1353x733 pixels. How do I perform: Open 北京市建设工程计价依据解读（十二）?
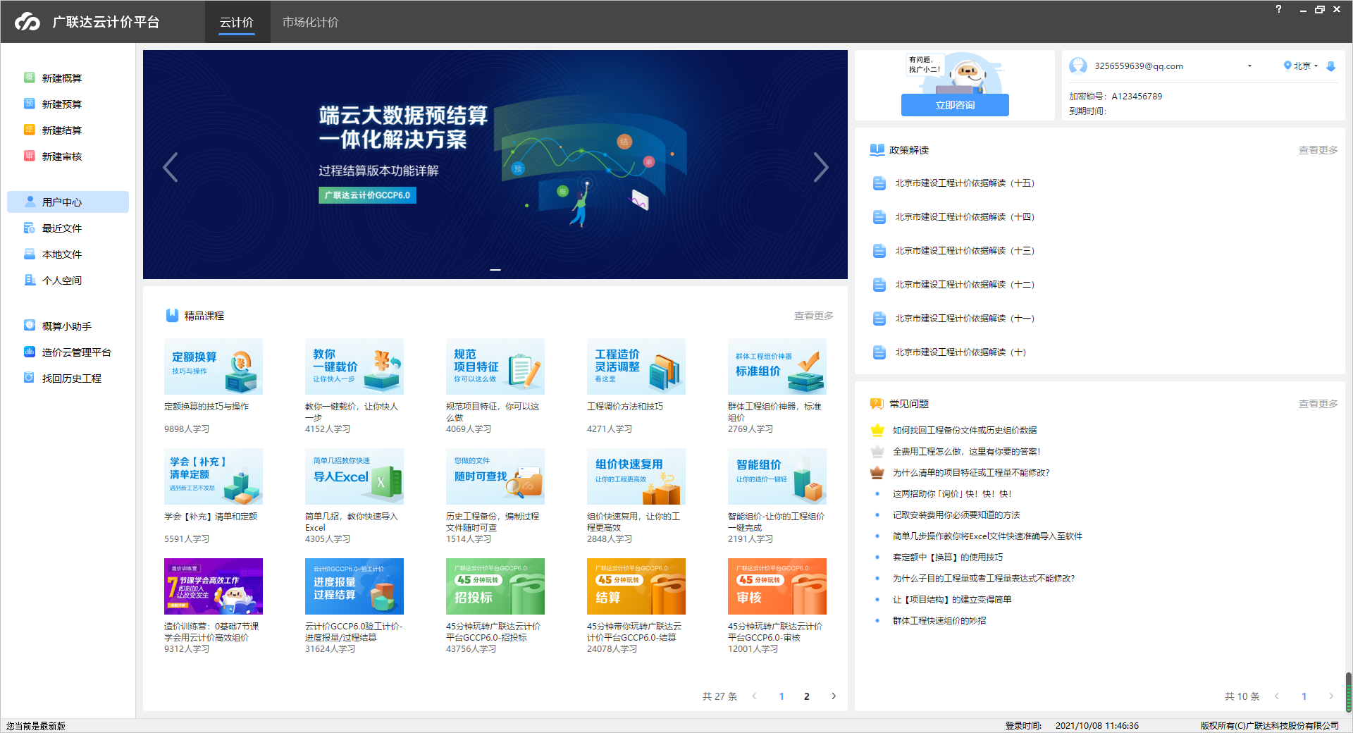click(965, 284)
